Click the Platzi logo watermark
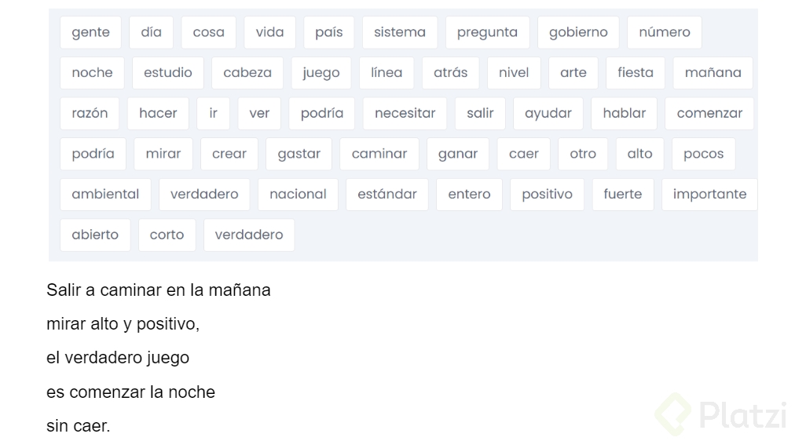 point(720,414)
